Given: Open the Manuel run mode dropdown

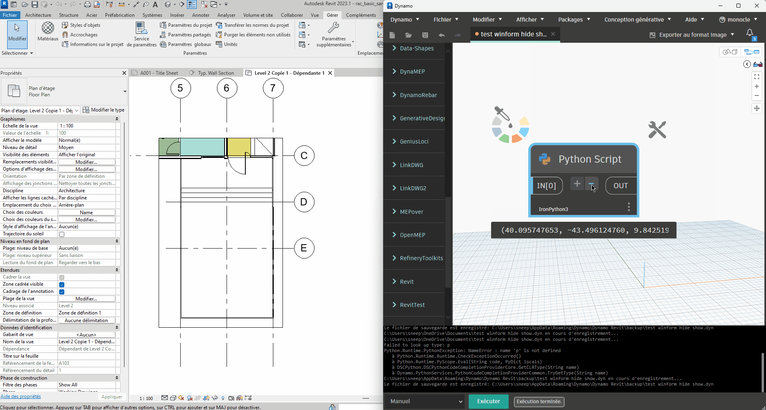Looking at the screenshot, I should pyautogui.click(x=425, y=401).
